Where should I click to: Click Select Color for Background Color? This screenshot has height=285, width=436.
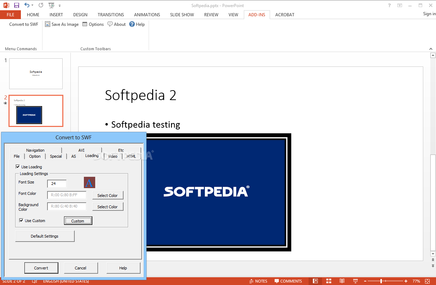(108, 207)
